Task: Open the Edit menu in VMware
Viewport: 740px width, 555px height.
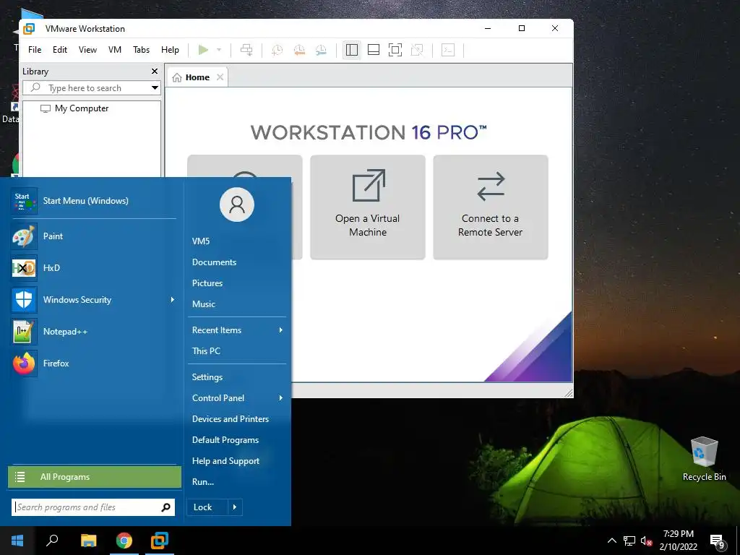Action: coord(60,50)
